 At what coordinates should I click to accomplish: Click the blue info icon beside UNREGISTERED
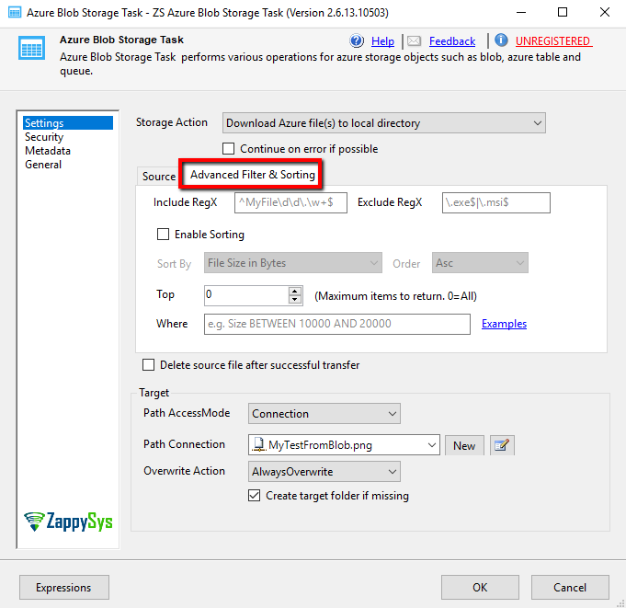(x=501, y=40)
